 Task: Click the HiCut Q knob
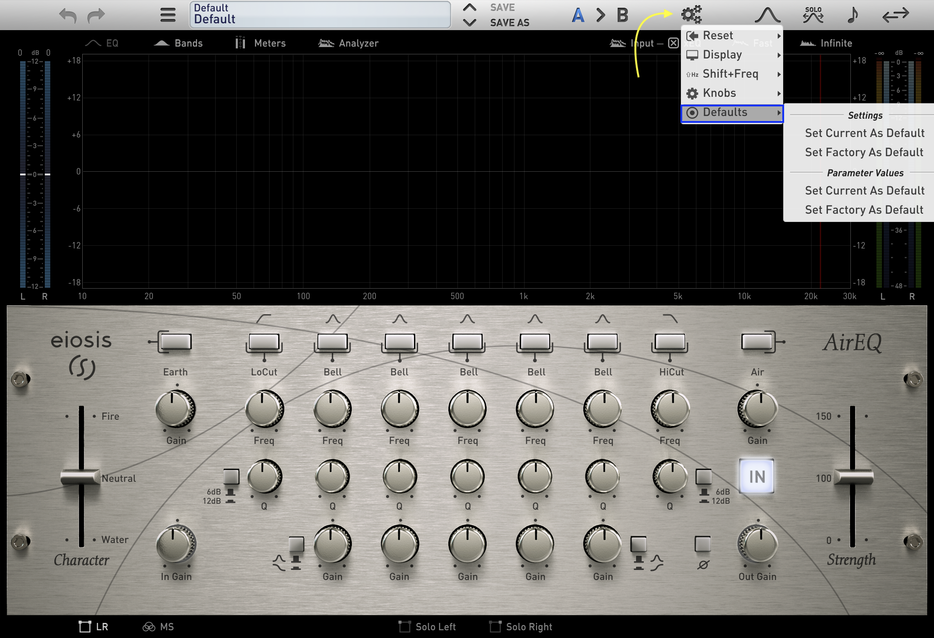[670, 477]
